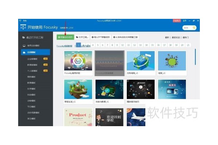
Task: Click the 登录 link in the title bar
Action: pyautogui.click(x=185, y=21)
